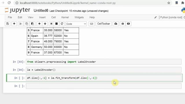185x104 pixels.
Task: Click salary value 58000
Action: [58, 30]
